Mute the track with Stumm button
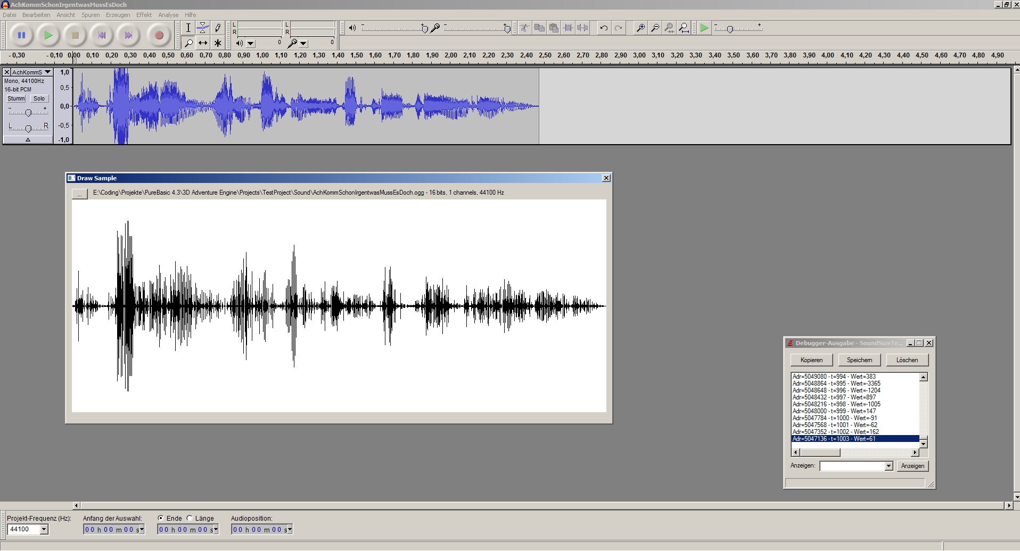The height and width of the screenshot is (551, 1020). coord(16,99)
